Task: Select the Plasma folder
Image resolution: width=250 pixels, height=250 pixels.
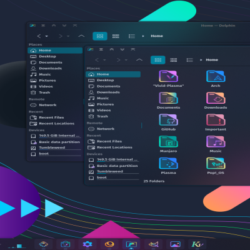Action: click(168, 166)
